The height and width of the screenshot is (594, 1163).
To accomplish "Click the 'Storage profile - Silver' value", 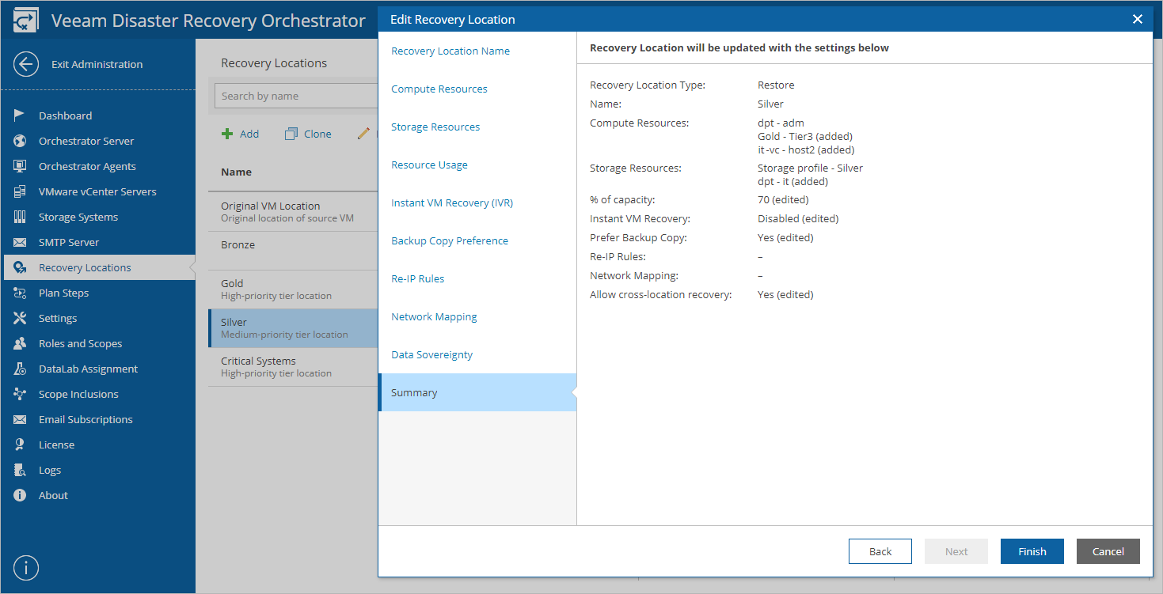I will [x=810, y=168].
